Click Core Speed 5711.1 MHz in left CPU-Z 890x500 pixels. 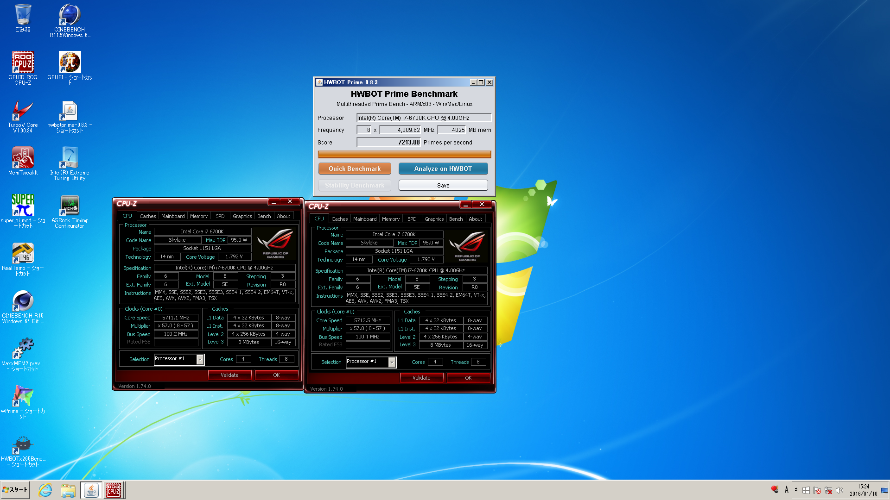[176, 318]
